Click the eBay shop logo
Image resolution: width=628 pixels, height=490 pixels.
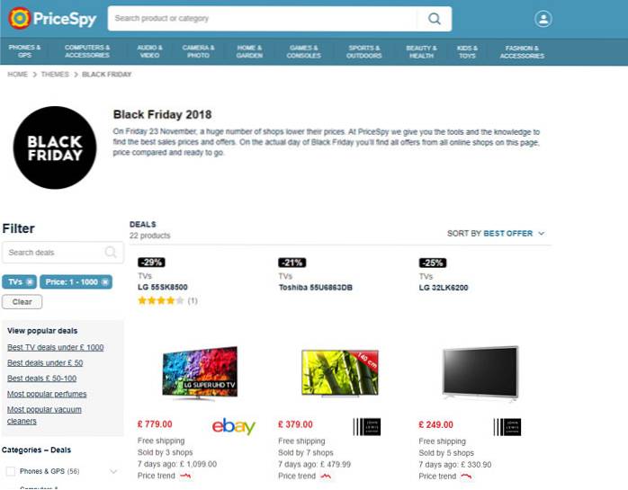click(x=234, y=426)
